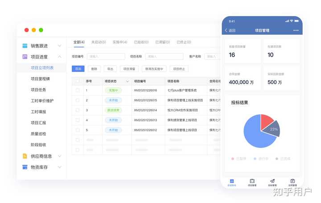This screenshot has height=203, width=321.
Task: Tap the signal strength icon on phone
Action: coord(287,21)
